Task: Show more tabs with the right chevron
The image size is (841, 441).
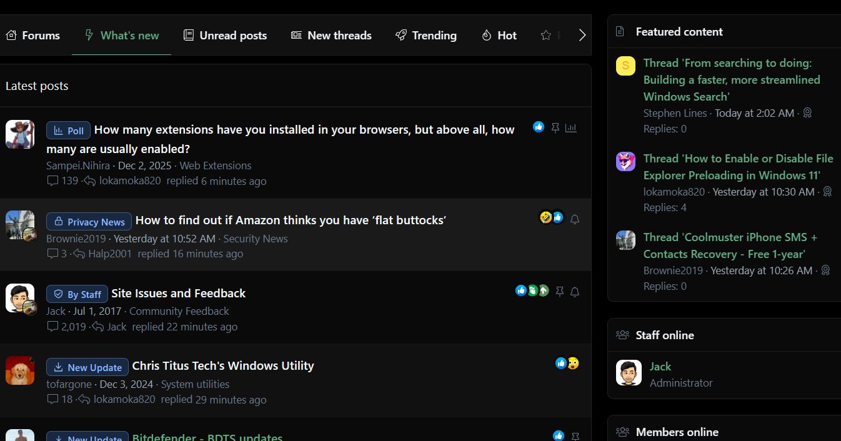Action: (582, 36)
